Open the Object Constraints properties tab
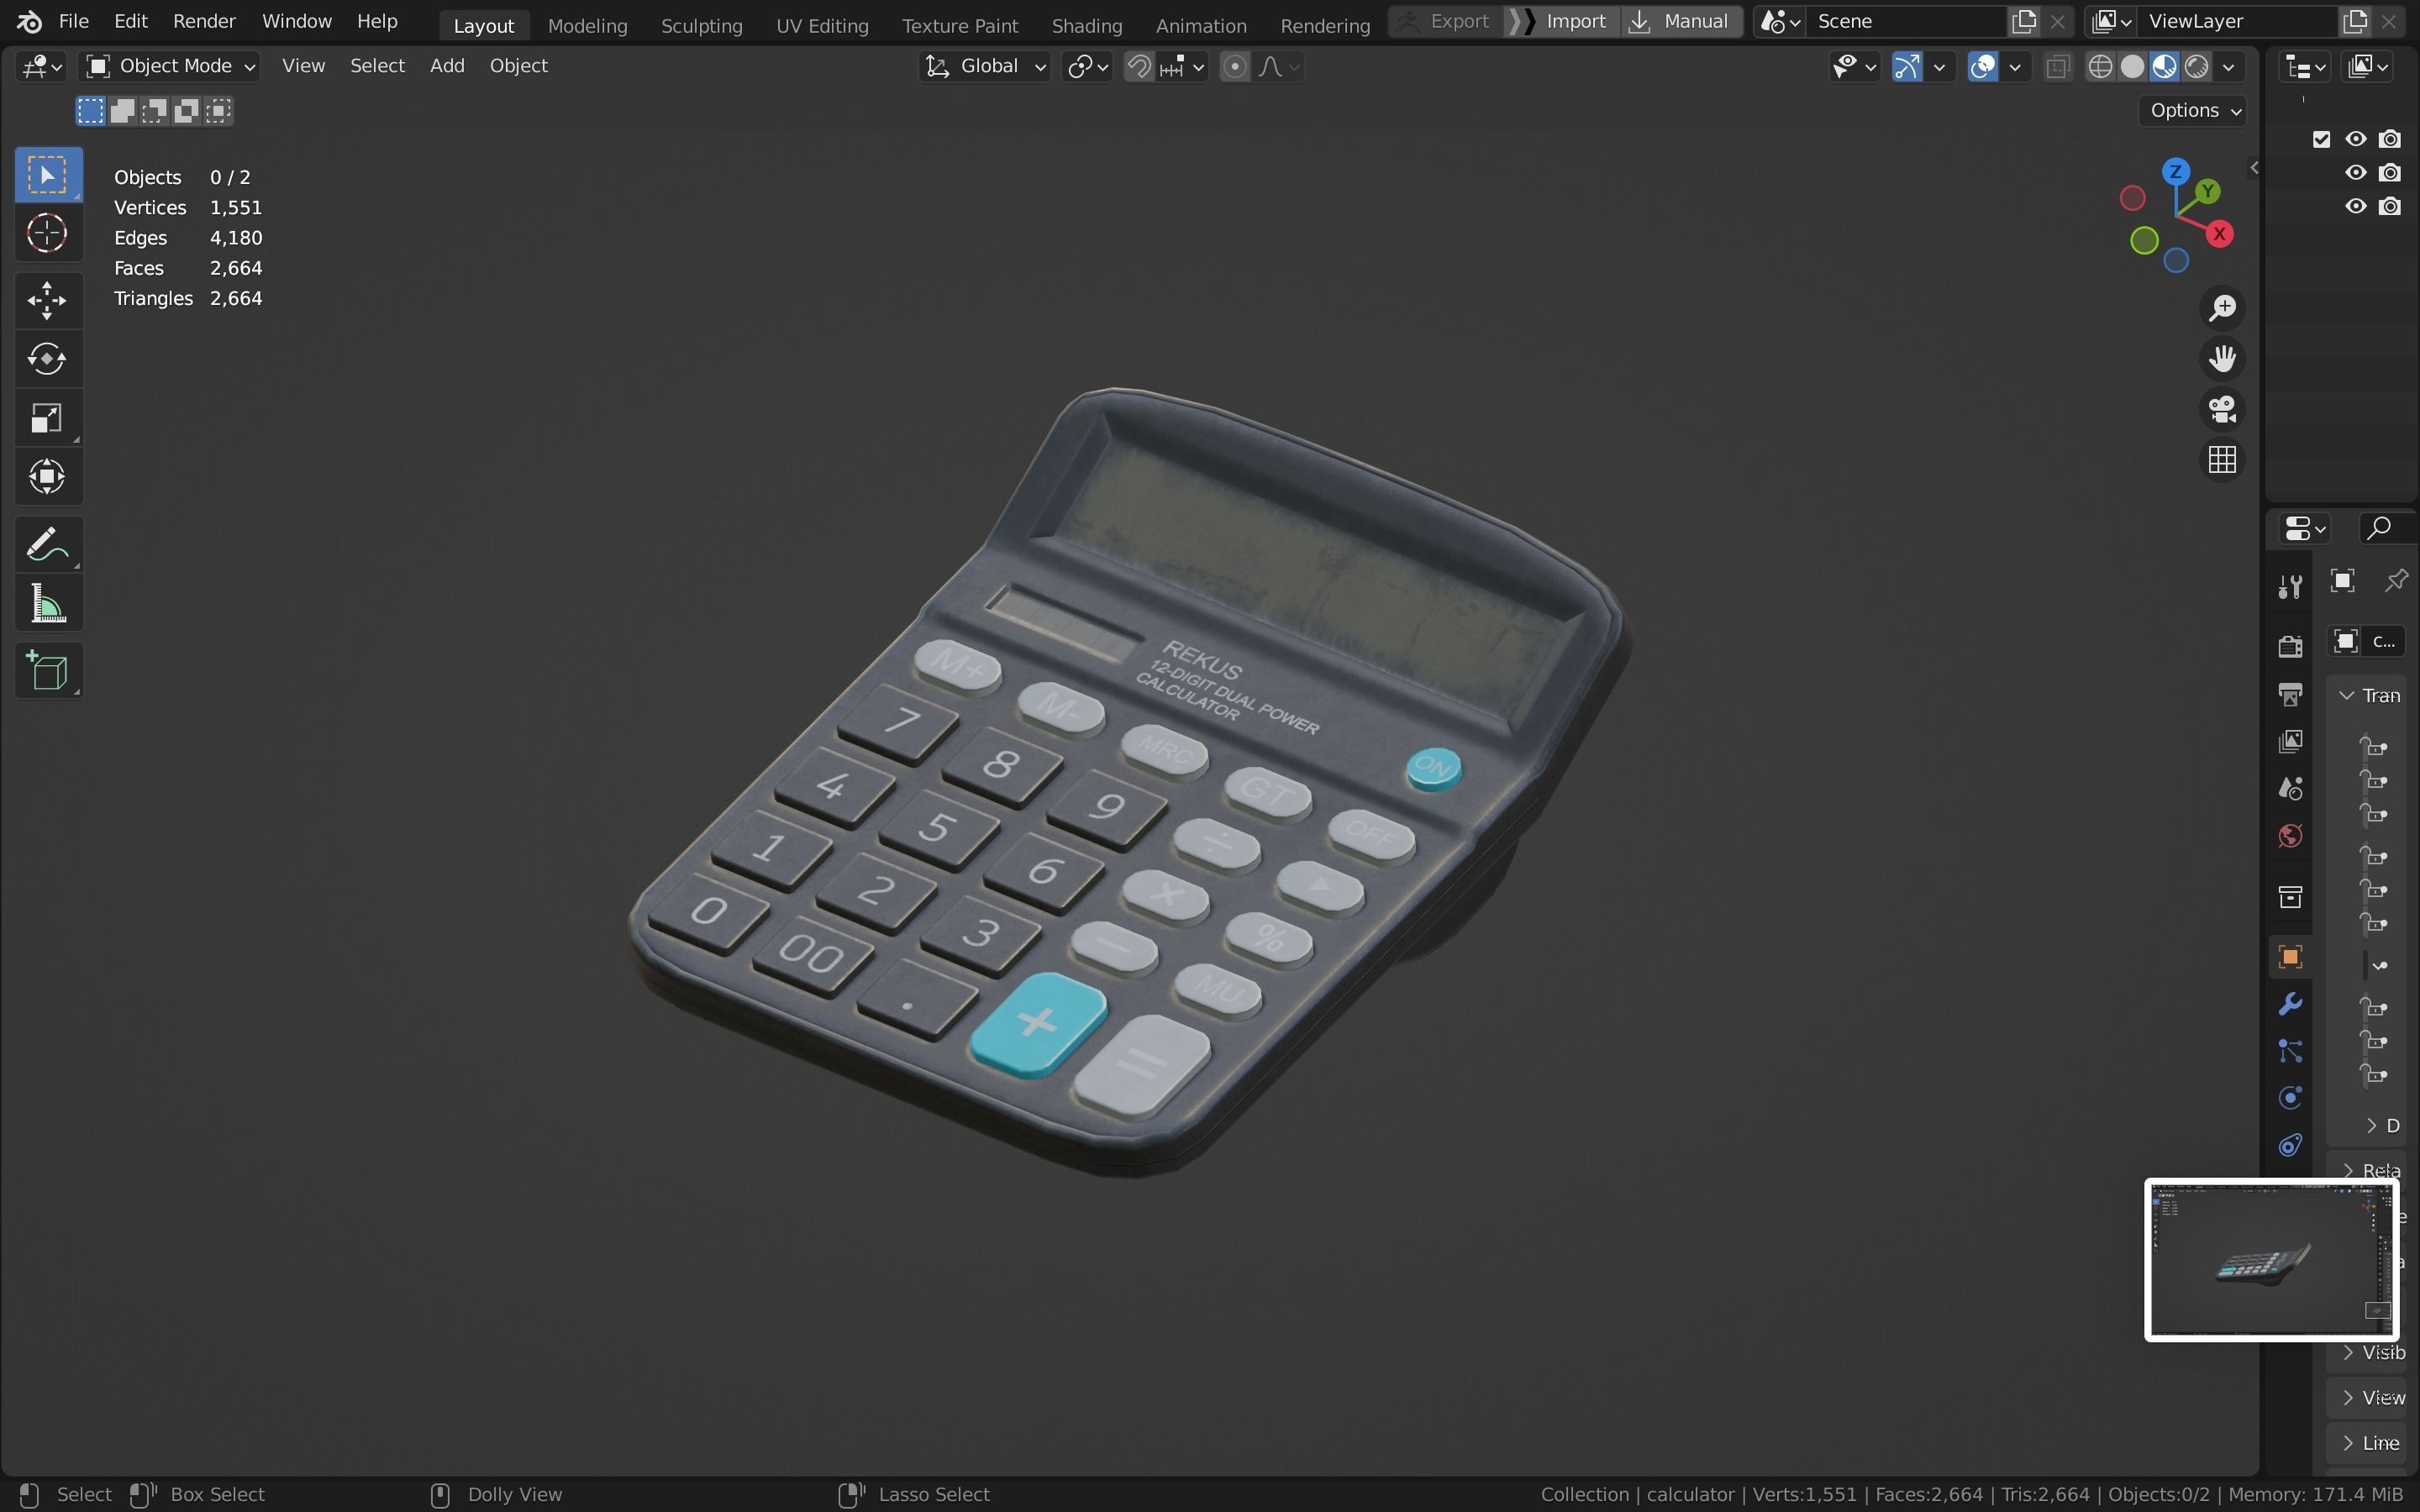2420x1512 pixels. 2290,1145
